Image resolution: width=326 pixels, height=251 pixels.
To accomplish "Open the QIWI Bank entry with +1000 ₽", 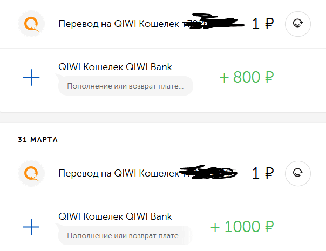I will click(115, 217).
